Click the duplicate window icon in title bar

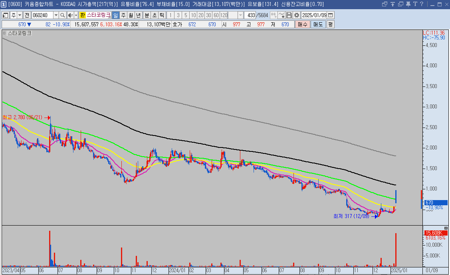click(x=400, y=4)
